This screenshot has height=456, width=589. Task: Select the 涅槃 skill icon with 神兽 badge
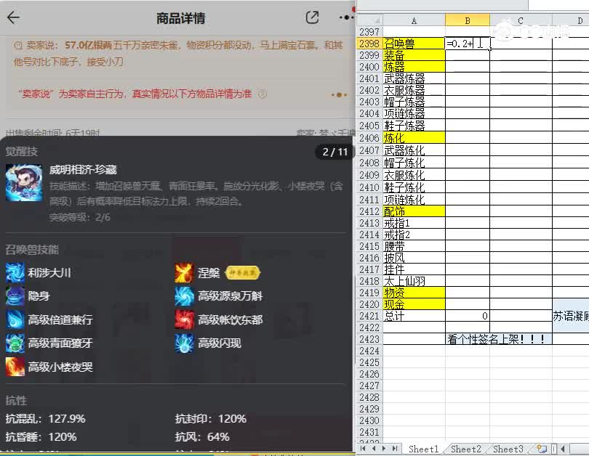(184, 272)
